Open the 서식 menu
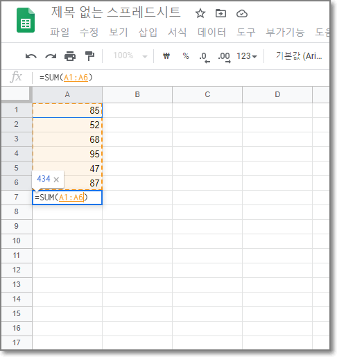Viewport: 337px width, 357px height. click(x=178, y=32)
